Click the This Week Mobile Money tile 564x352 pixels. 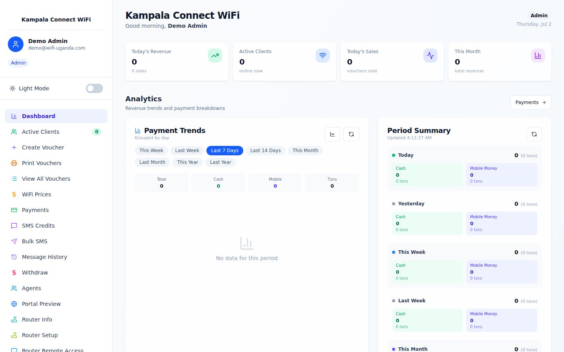coord(502,272)
